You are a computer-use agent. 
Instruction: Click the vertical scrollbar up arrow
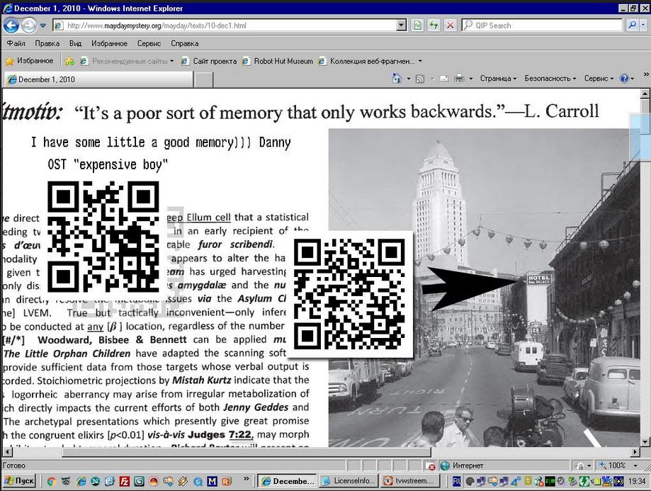(x=645, y=94)
